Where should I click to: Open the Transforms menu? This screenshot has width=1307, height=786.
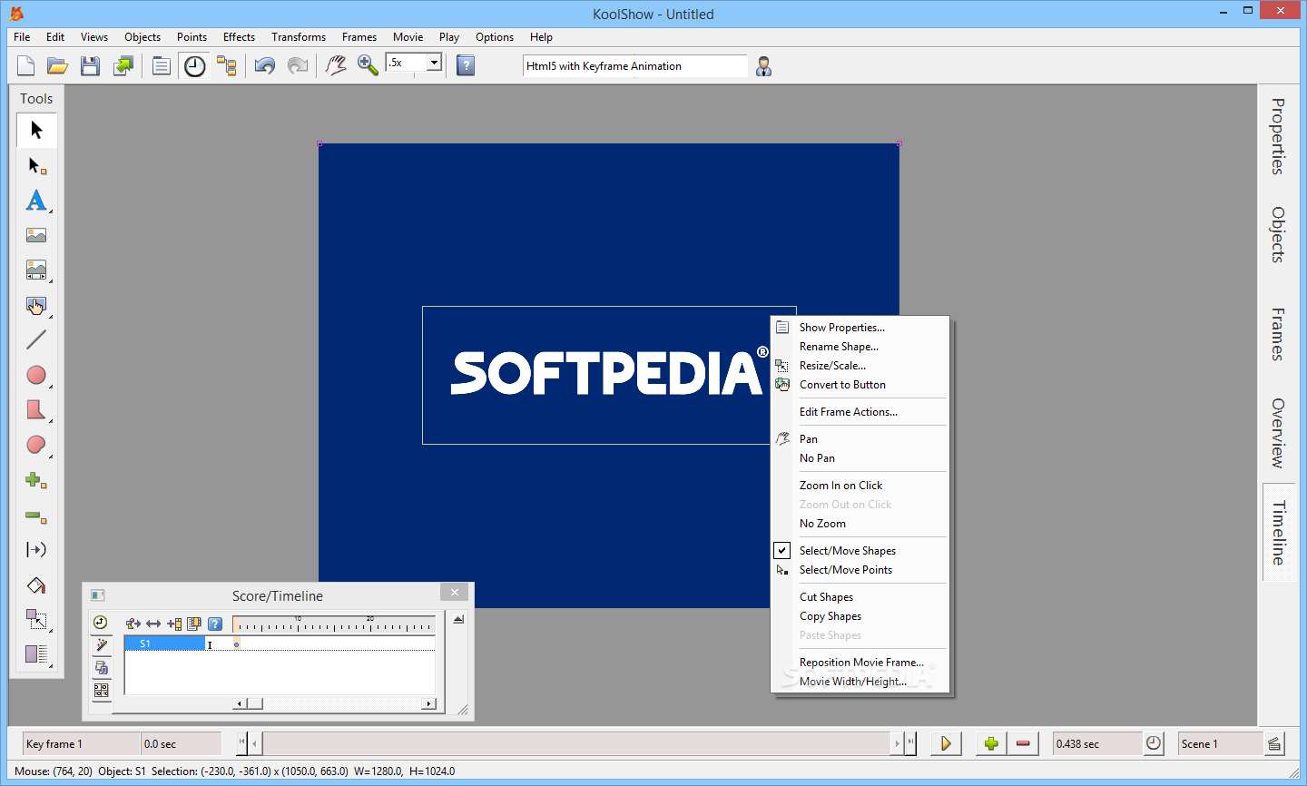click(x=299, y=37)
